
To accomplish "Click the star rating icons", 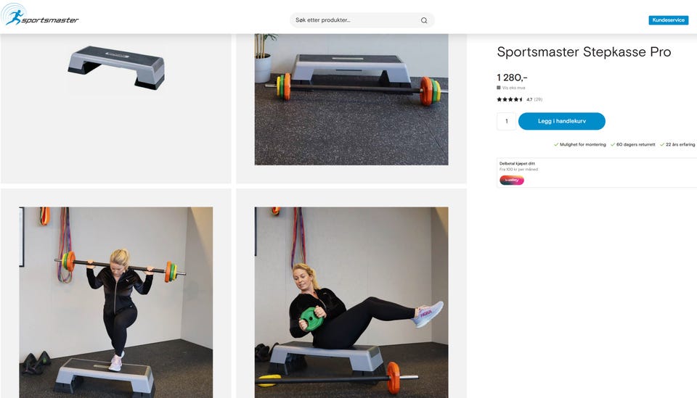I will click(x=510, y=99).
